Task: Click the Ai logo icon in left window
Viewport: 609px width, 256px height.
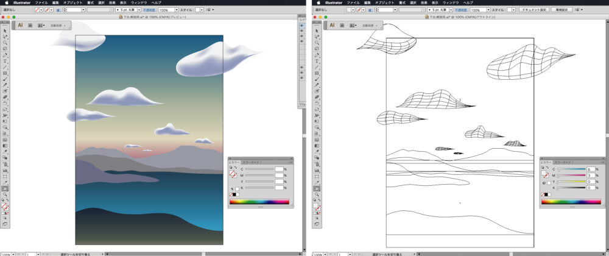Action: (20, 25)
